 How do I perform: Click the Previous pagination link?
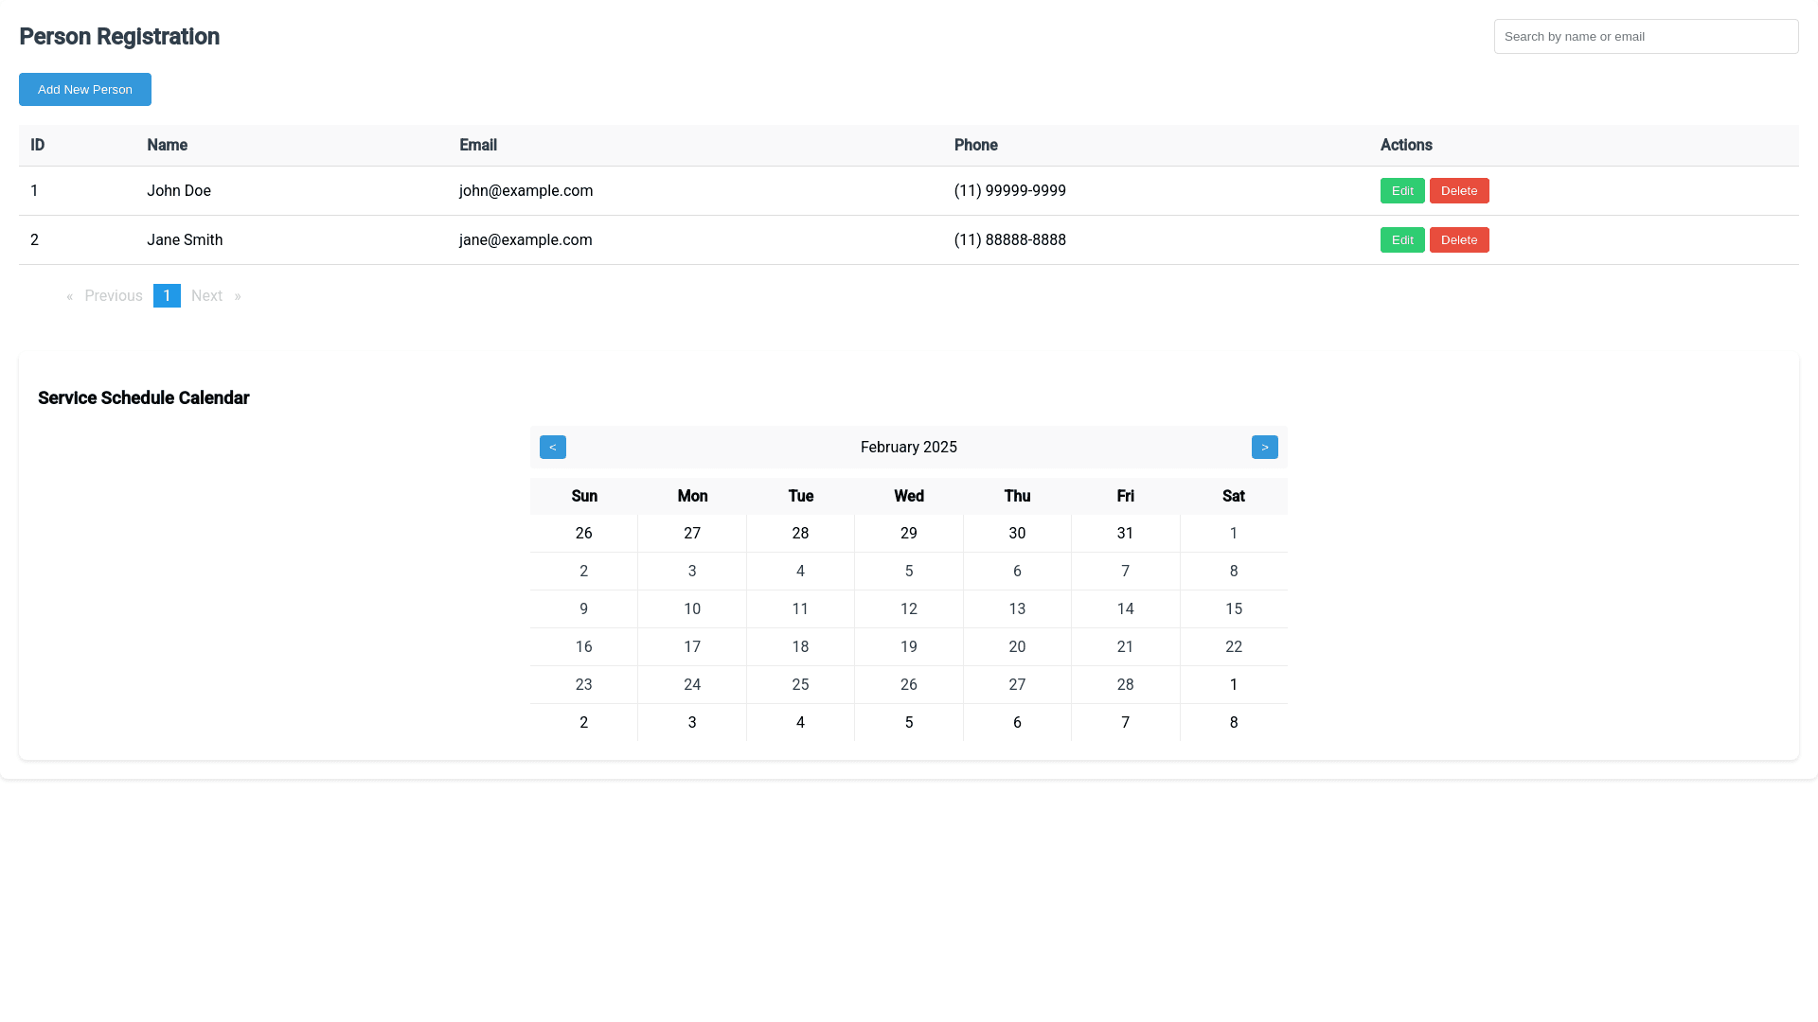click(x=114, y=296)
